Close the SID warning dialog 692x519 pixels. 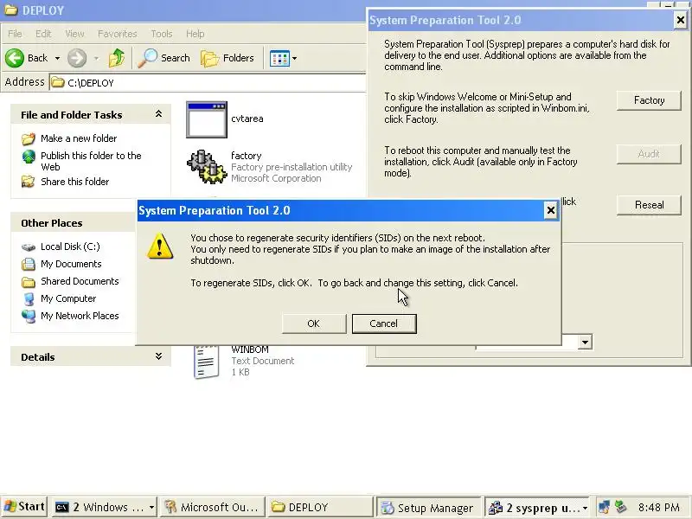click(x=551, y=210)
